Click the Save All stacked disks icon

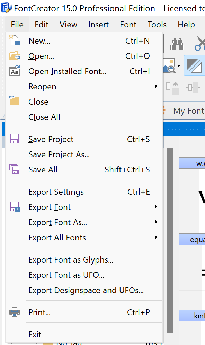tap(15, 169)
